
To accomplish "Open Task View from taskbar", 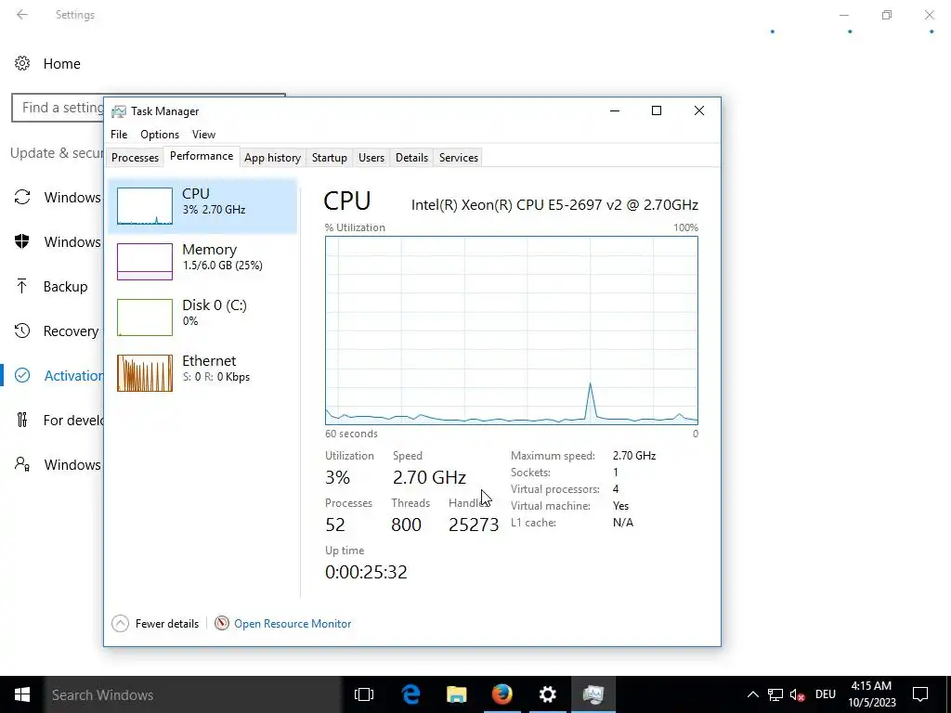I will click(364, 694).
